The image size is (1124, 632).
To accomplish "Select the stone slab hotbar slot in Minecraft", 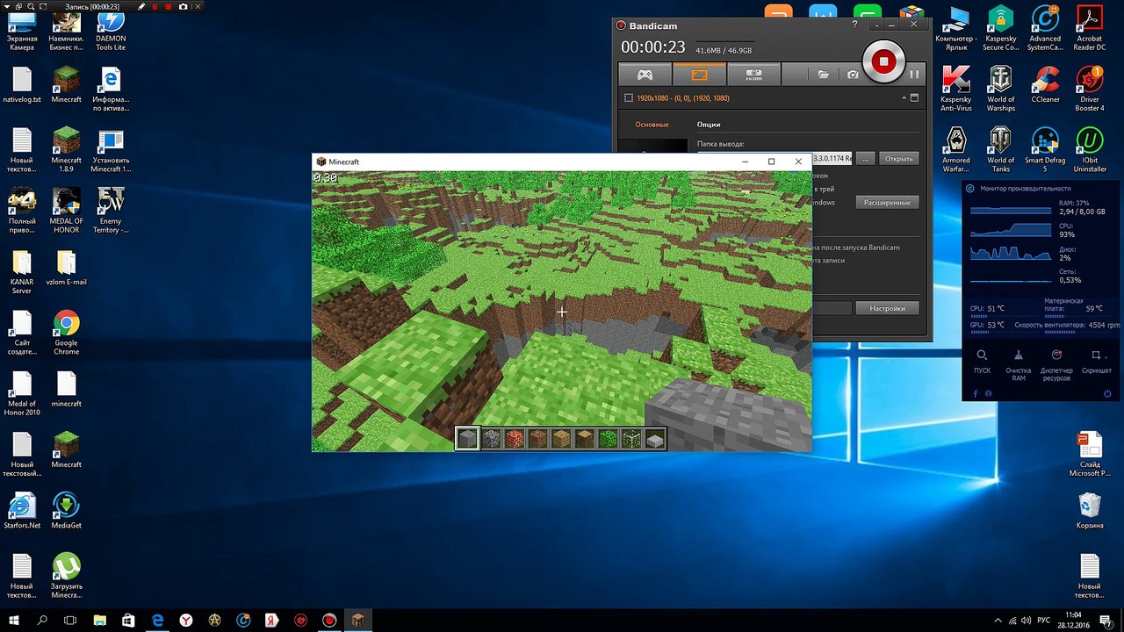I will pyautogui.click(x=655, y=440).
